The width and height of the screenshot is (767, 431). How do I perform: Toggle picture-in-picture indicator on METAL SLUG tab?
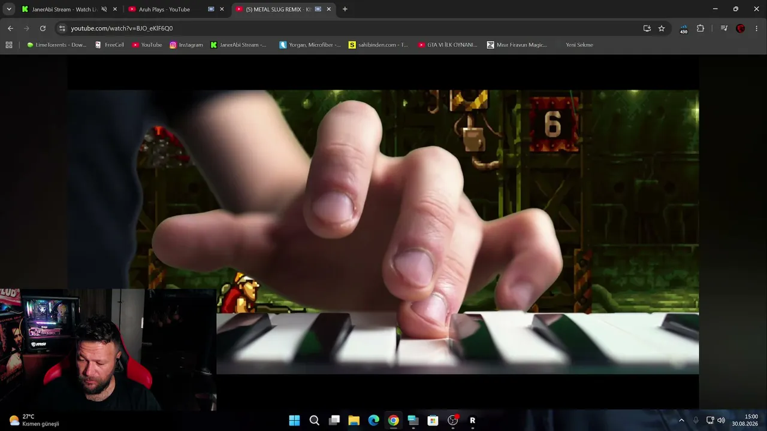click(318, 9)
